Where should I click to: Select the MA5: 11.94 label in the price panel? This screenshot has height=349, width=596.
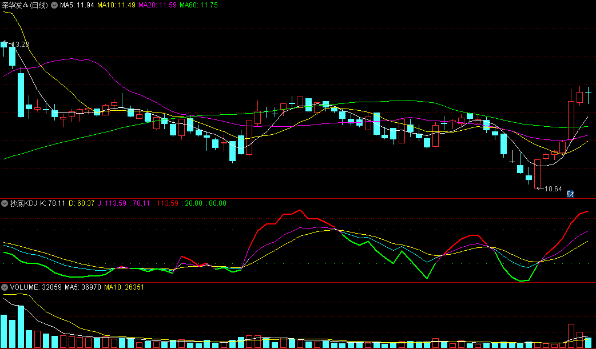(77, 5)
